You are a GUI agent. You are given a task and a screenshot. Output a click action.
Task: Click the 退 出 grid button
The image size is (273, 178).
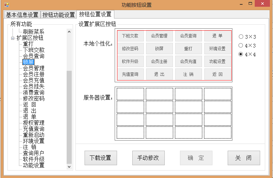pos(159,74)
